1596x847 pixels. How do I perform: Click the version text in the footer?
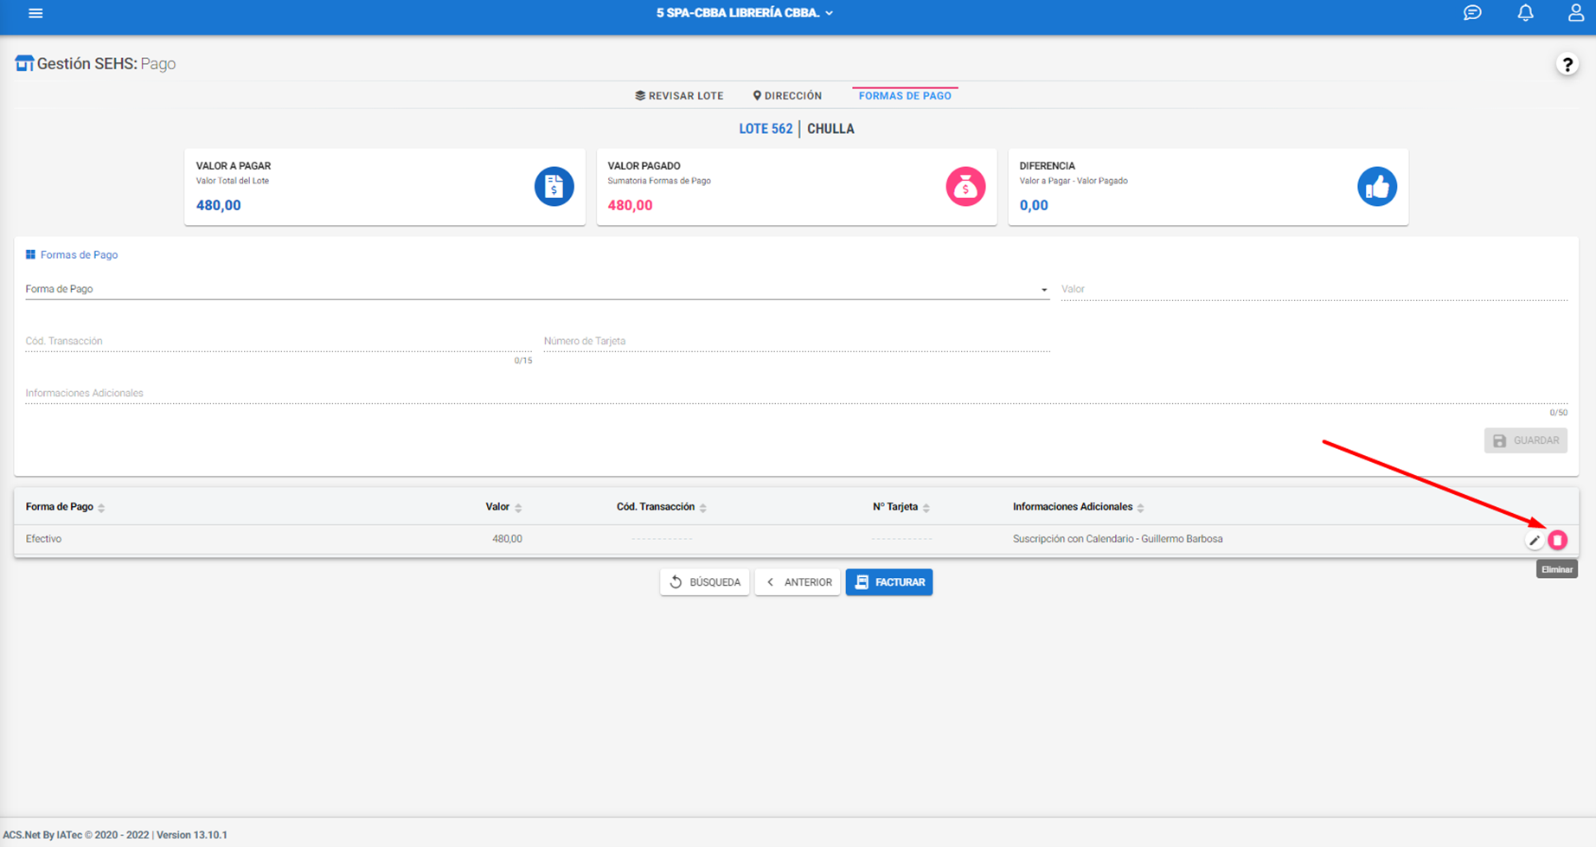point(192,835)
